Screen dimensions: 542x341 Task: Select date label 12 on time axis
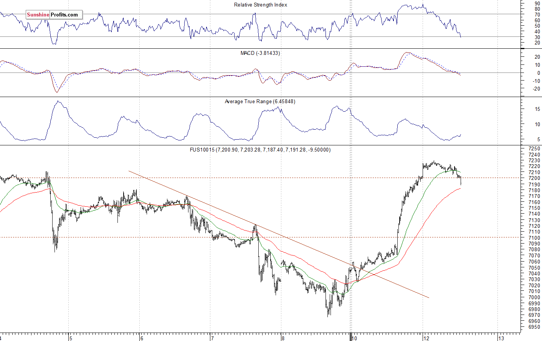(x=426, y=338)
